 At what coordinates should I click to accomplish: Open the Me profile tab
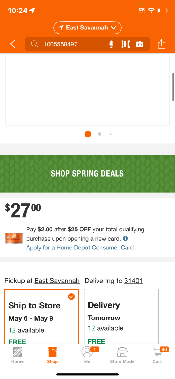[x=87, y=355]
